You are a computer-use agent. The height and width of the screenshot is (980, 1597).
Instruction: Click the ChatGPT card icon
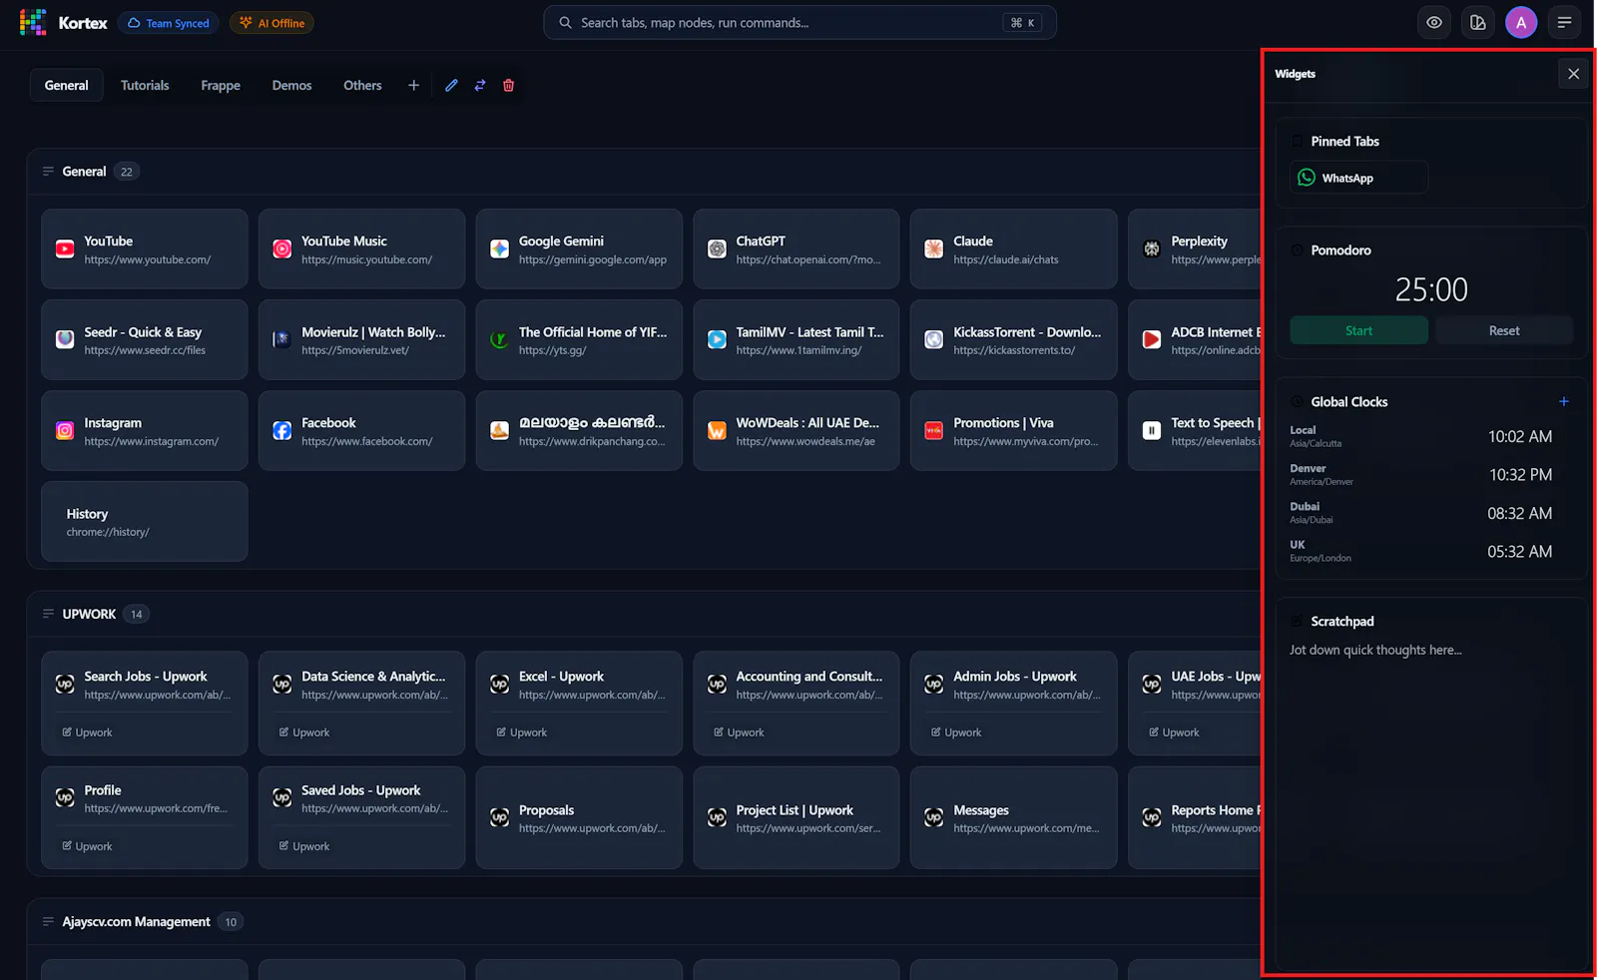click(x=717, y=249)
